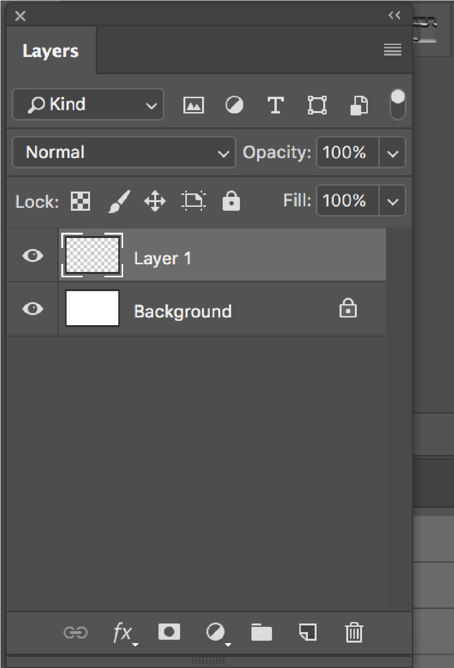The height and width of the screenshot is (668, 454).
Task: Create a new layer
Action: point(307,632)
